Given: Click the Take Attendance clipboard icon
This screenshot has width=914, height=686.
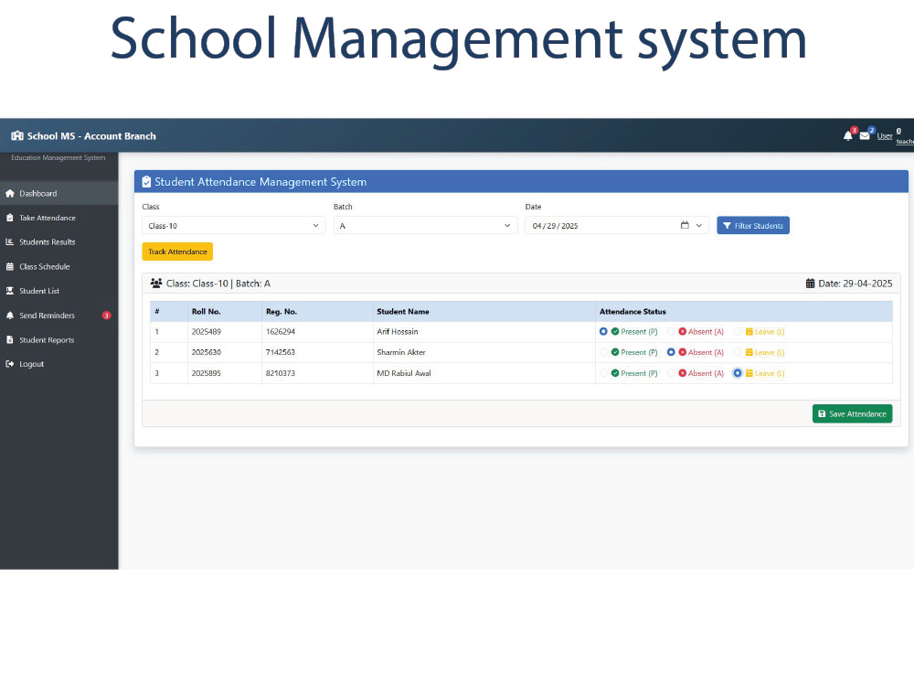Looking at the screenshot, I should tap(10, 218).
